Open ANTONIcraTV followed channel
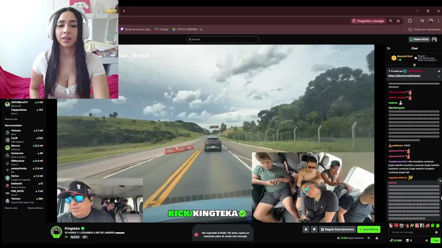Image resolution: width=442 pixels, height=248 pixels. tap(24, 104)
